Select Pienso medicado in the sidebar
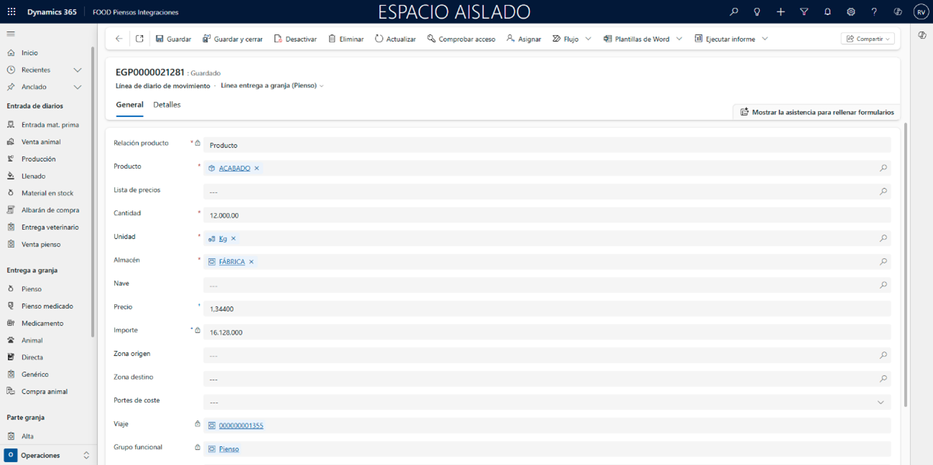Viewport: 933px width, 465px height. pos(47,306)
